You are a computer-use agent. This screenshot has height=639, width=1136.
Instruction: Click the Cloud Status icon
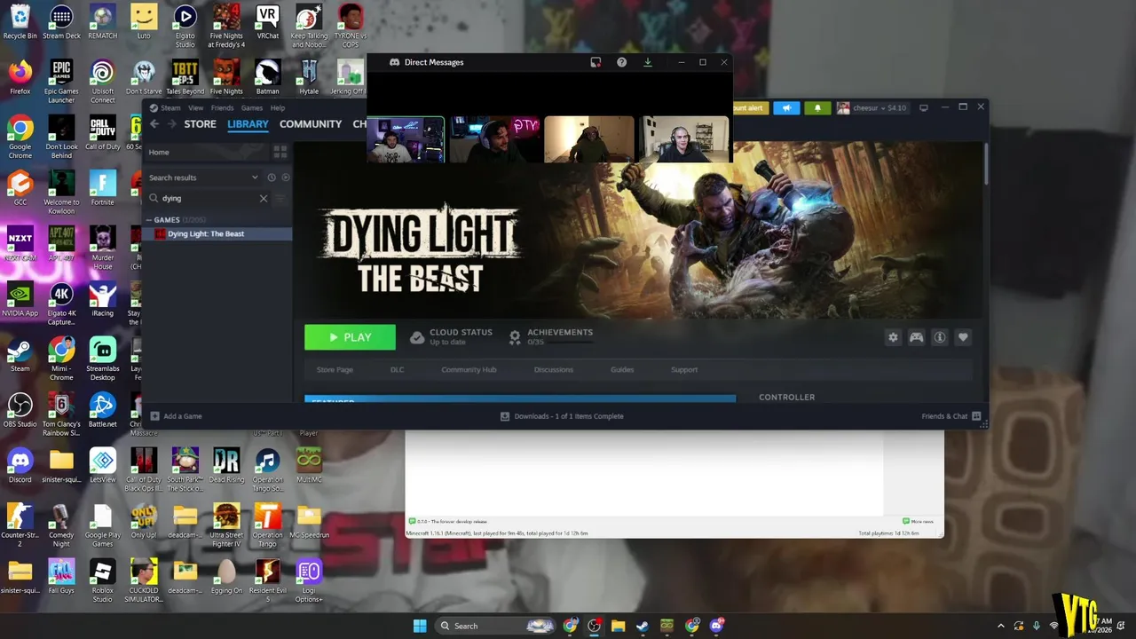coord(416,337)
